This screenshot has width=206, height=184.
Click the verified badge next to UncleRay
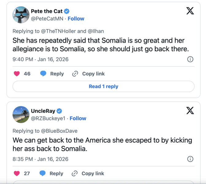pos(59,111)
